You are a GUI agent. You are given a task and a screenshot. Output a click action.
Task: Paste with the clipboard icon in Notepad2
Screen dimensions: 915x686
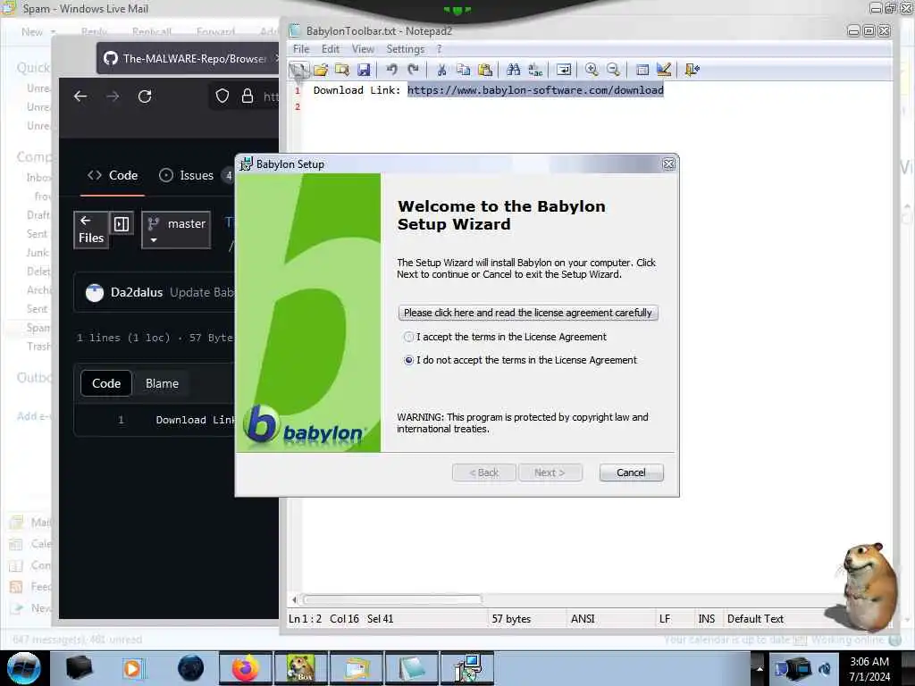485,70
